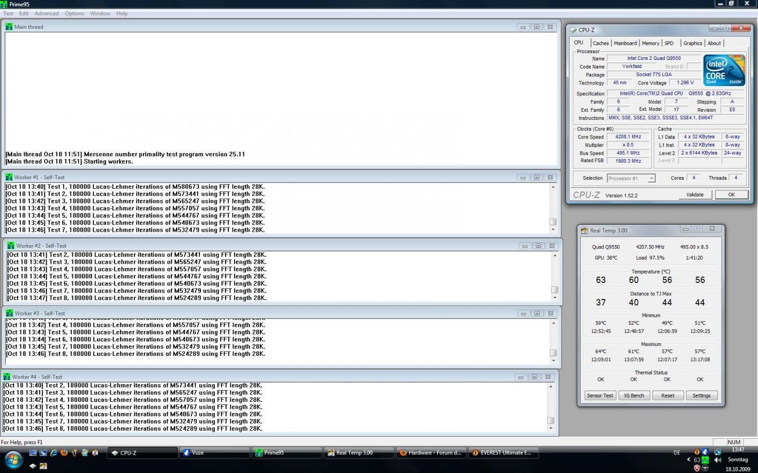The image size is (758, 473).
Task: Click Worker #4 scrollbar down arrow
Action: 551,428
